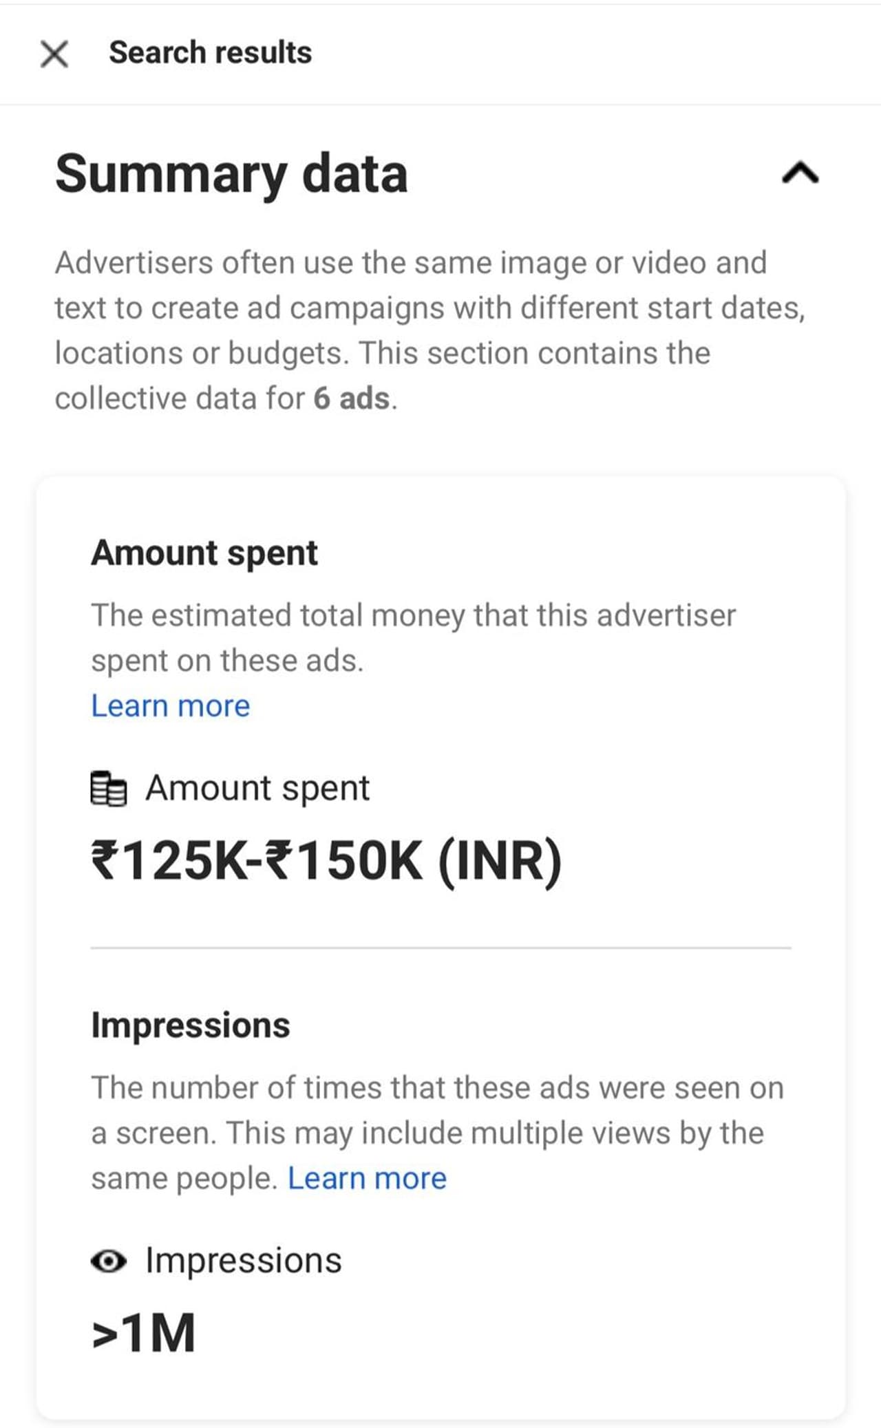Close the Search results panel

(x=54, y=54)
